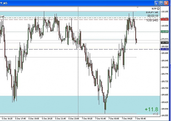Click the 109.735 price axis label
Viewport: 171px width, 121px height.
pos(165,81)
